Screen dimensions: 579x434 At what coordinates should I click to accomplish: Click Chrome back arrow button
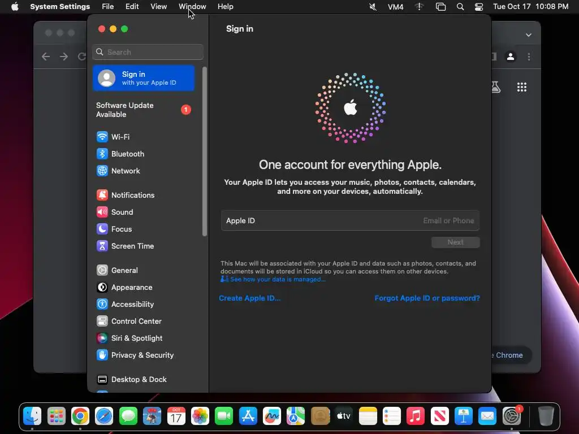pyautogui.click(x=46, y=57)
